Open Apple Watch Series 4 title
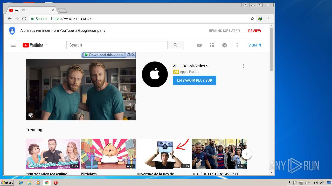Screen dimensions: 332x186 click(190, 66)
